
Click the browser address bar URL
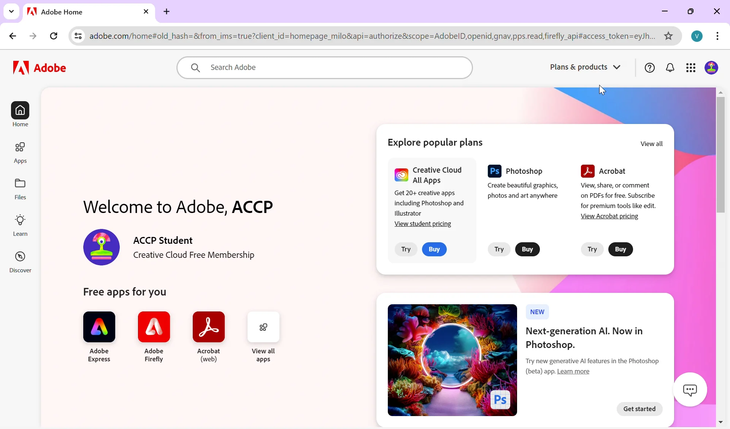[372, 36]
